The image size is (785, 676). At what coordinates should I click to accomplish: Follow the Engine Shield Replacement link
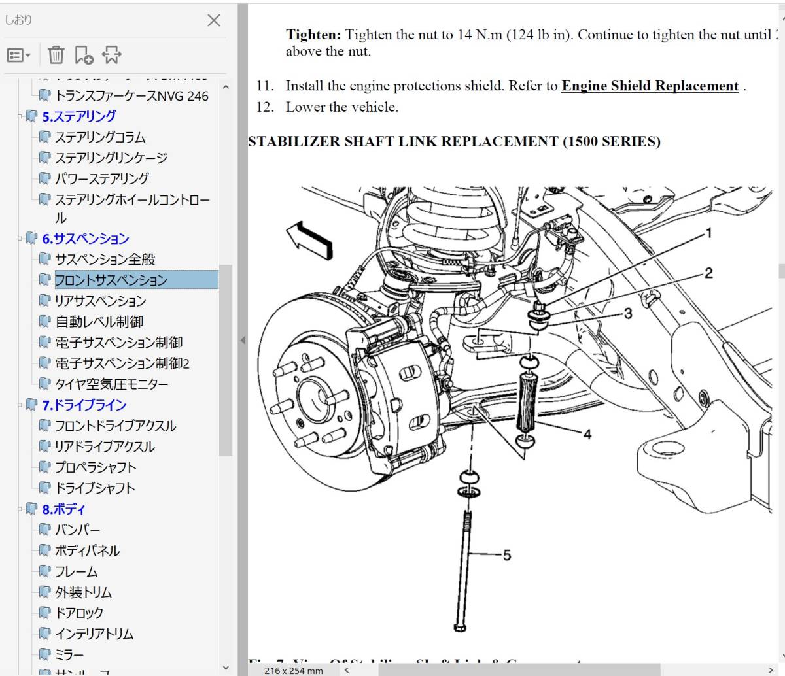coord(650,86)
